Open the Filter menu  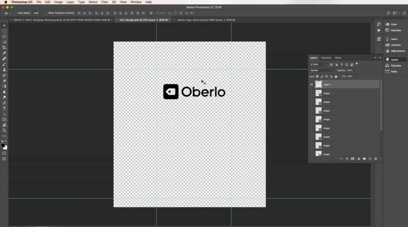point(104,2)
